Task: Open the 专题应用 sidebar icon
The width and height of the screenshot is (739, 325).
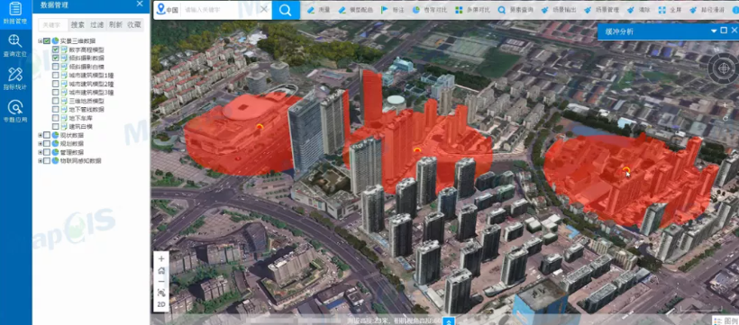Action: [15, 111]
